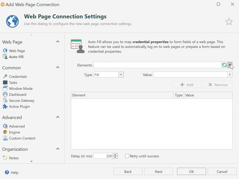Click the favorite star icon
The width and height of the screenshot is (239, 179).
pyautogui.click(x=229, y=22)
